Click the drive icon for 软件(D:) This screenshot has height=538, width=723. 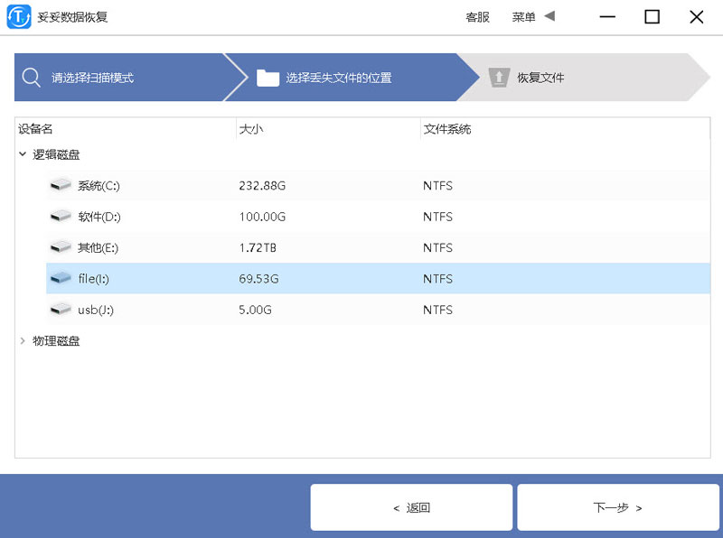(x=61, y=216)
